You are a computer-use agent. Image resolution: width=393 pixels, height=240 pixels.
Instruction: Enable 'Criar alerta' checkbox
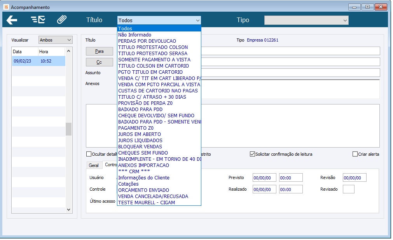[x=355, y=154]
